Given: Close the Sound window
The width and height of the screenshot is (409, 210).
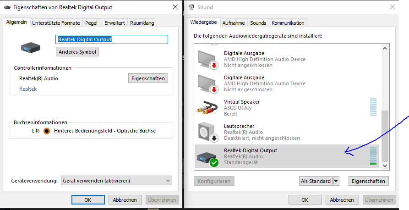Looking at the screenshot, I should coord(393,7).
